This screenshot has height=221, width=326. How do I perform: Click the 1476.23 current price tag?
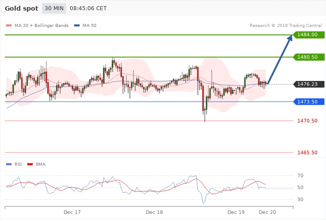[309, 84]
